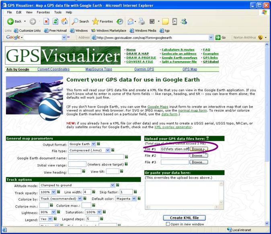Click the Back arrow toolbar button

pyautogui.click(x=10, y=21)
